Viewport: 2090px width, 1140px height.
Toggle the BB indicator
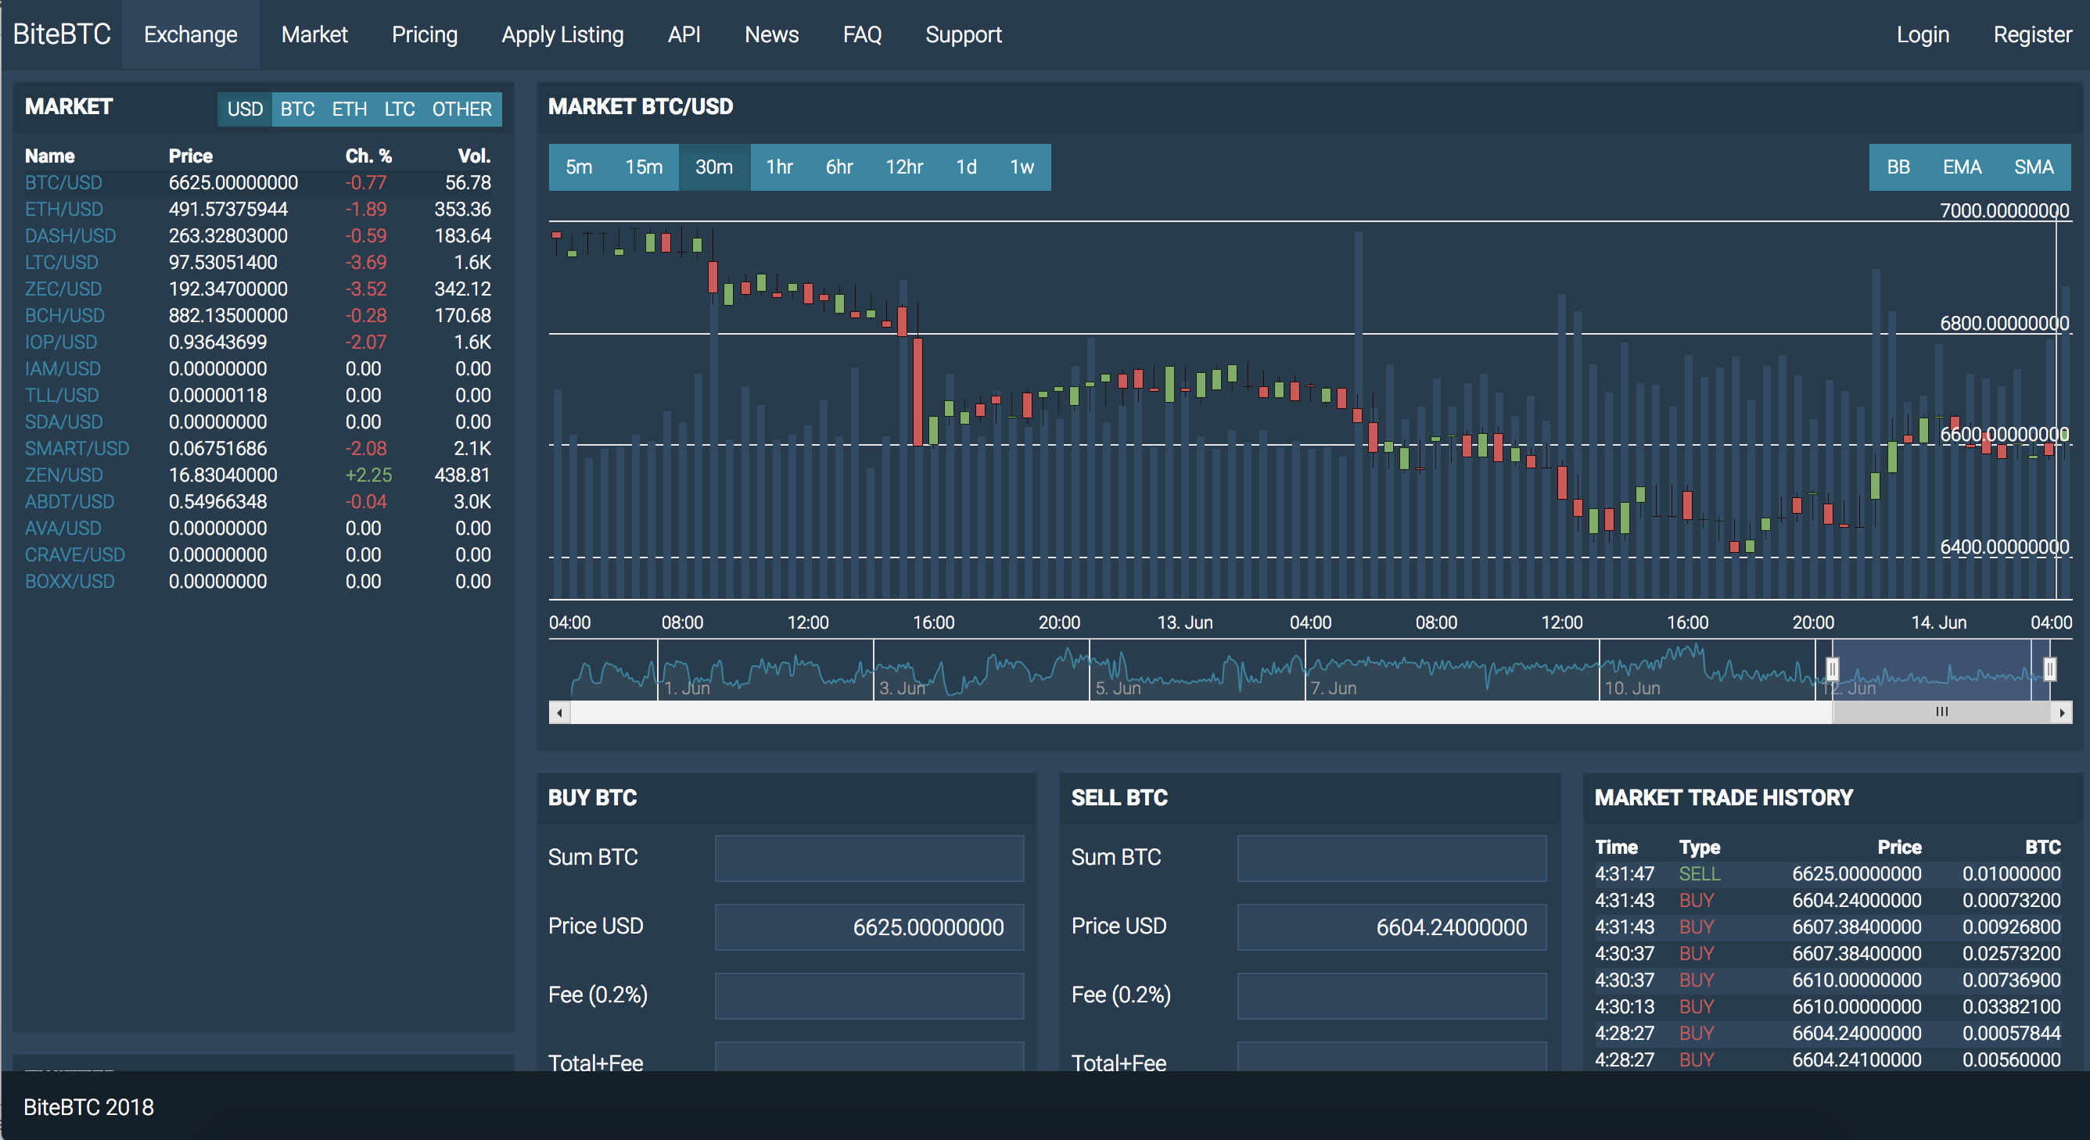1898,167
